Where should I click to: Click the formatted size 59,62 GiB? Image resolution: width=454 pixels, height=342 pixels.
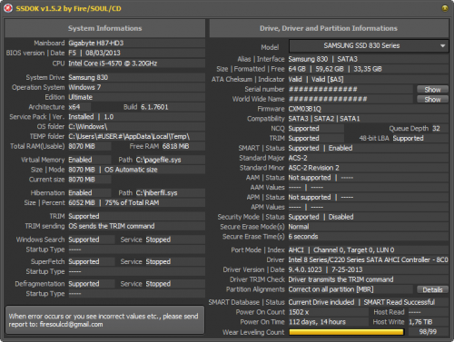[x=330, y=69]
